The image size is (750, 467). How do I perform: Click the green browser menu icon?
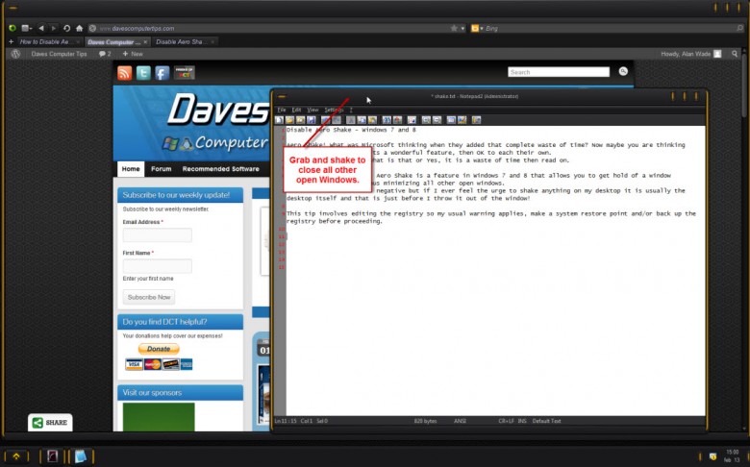12,28
